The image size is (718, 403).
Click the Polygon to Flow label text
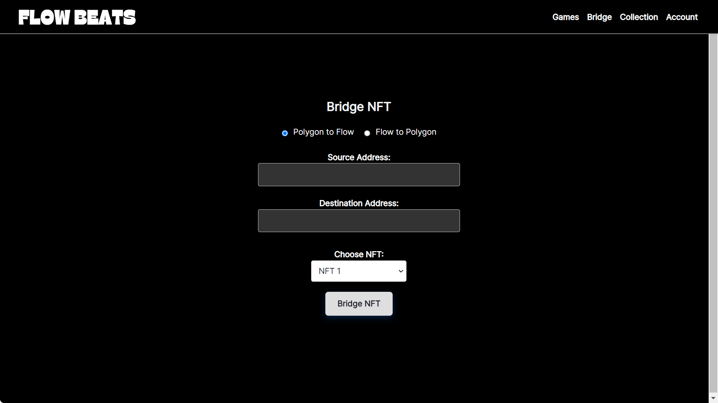(x=323, y=132)
